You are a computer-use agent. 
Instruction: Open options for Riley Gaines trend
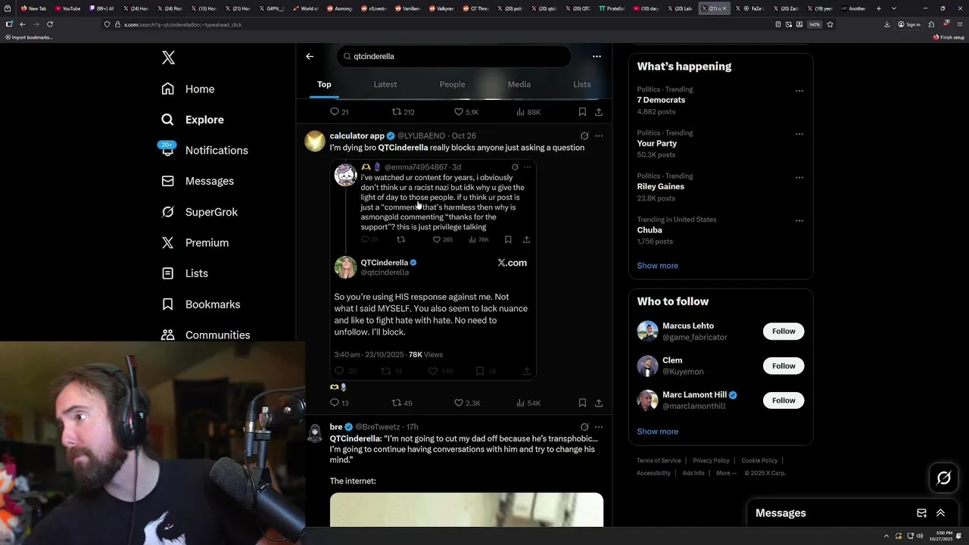799,178
